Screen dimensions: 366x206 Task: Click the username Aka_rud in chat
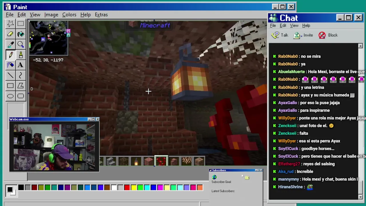pos(286,171)
